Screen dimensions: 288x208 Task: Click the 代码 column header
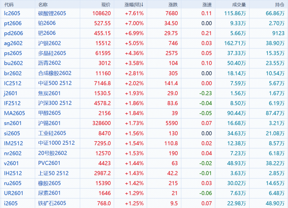tap(9, 5)
